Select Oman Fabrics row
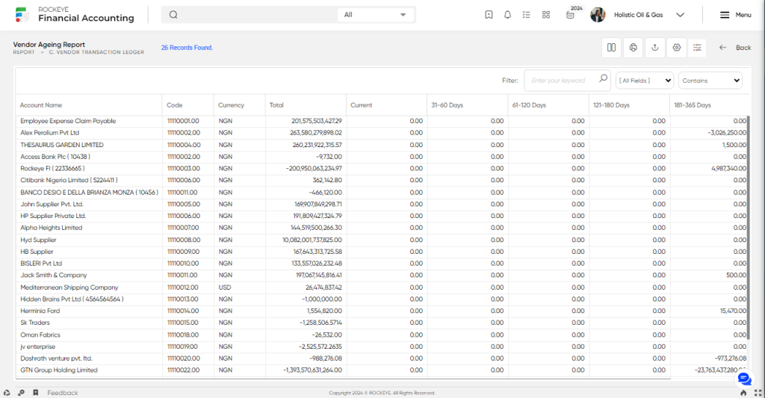Screen dimensions: 765x398 (x=382, y=335)
